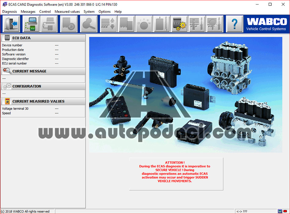Click the ECAS components product image
The height and width of the screenshot is (214, 290).
186,95
